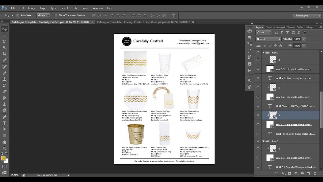Open the Normal blend mode dropdown
This screenshot has width=323, height=182.
(268, 39)
